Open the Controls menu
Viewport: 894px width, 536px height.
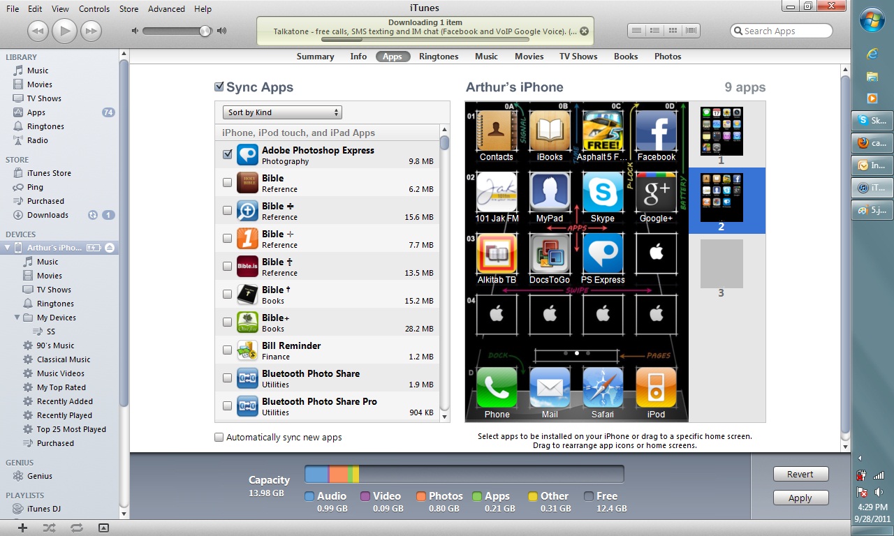tap(94, 9)
